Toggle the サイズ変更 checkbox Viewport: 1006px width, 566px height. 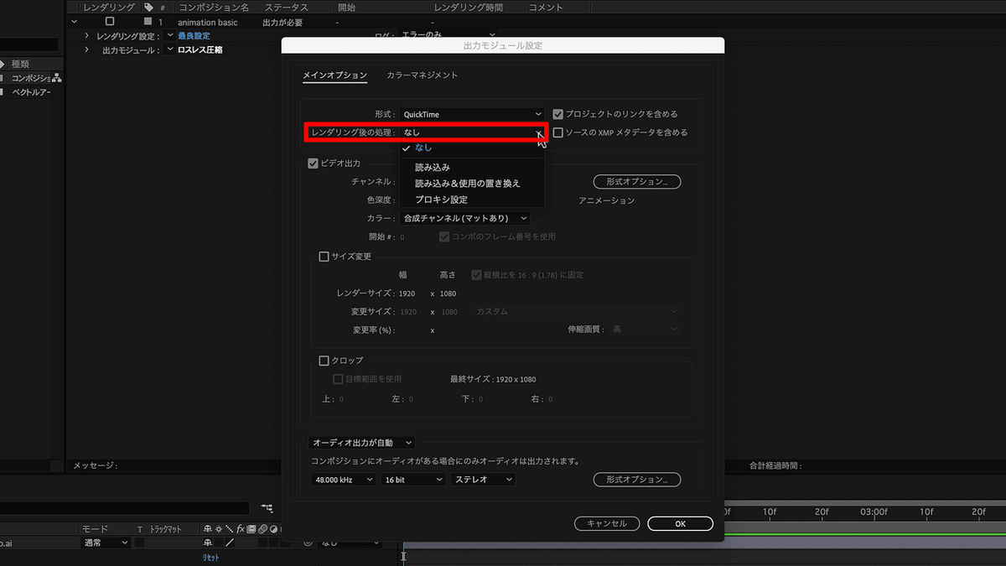point(324,257)
